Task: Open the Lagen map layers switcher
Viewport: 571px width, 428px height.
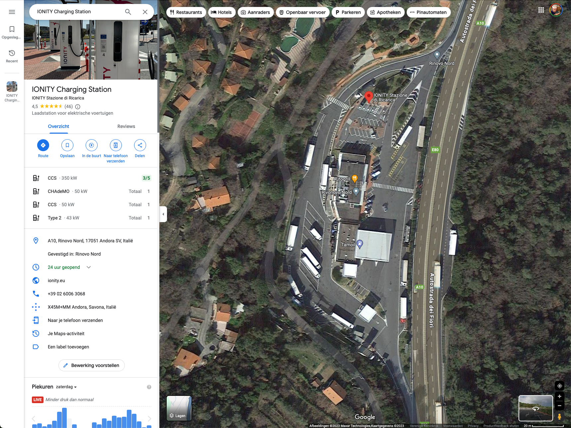Action: tap(179, 408)
